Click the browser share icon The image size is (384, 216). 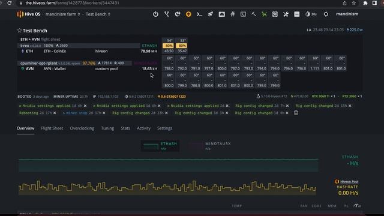[x=344, y=3]
